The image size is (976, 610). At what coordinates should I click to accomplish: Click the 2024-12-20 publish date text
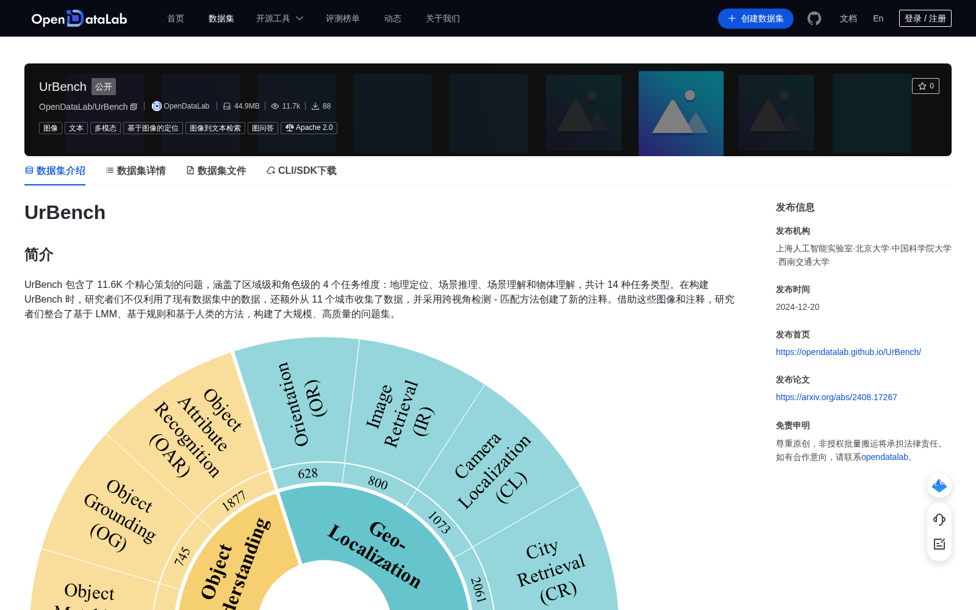tap(797, 307)
